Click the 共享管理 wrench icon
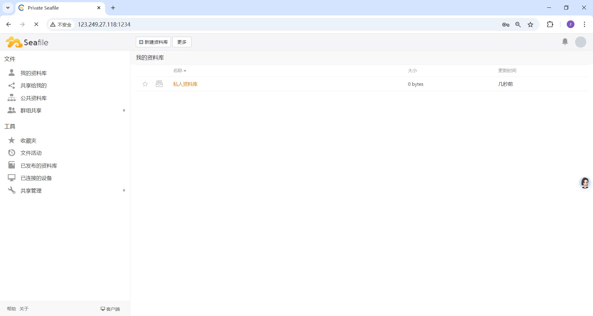The width and height of the screenshot is (593, 316). (11, 190)
